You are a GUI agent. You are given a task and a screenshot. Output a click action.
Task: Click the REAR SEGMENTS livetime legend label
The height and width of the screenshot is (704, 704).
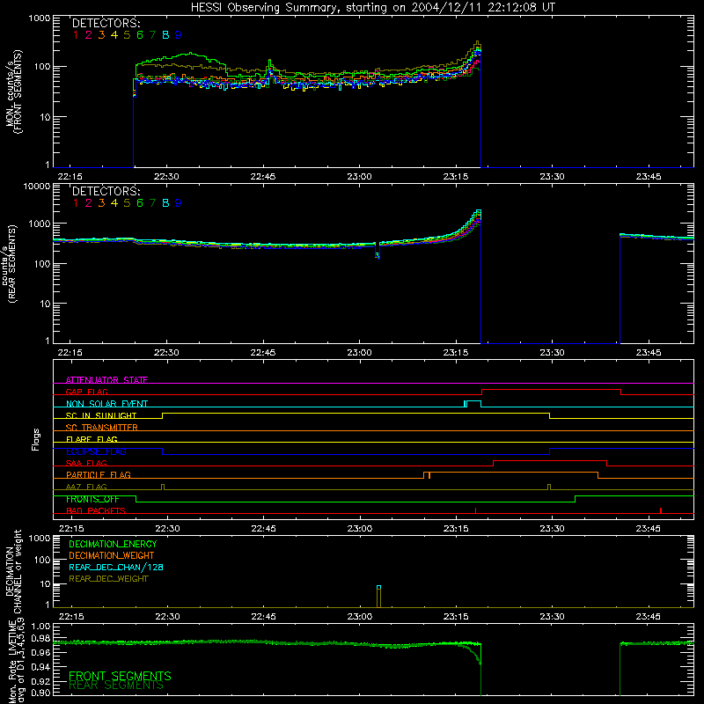(x=116, y=686)
